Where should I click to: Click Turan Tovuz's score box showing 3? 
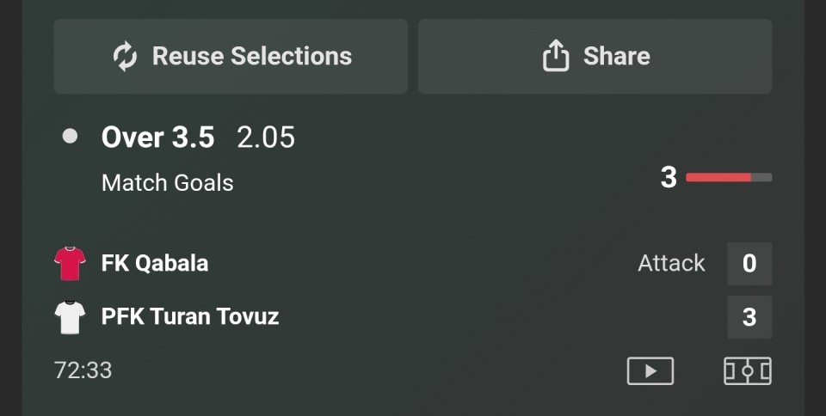click(x=749, y=317)
